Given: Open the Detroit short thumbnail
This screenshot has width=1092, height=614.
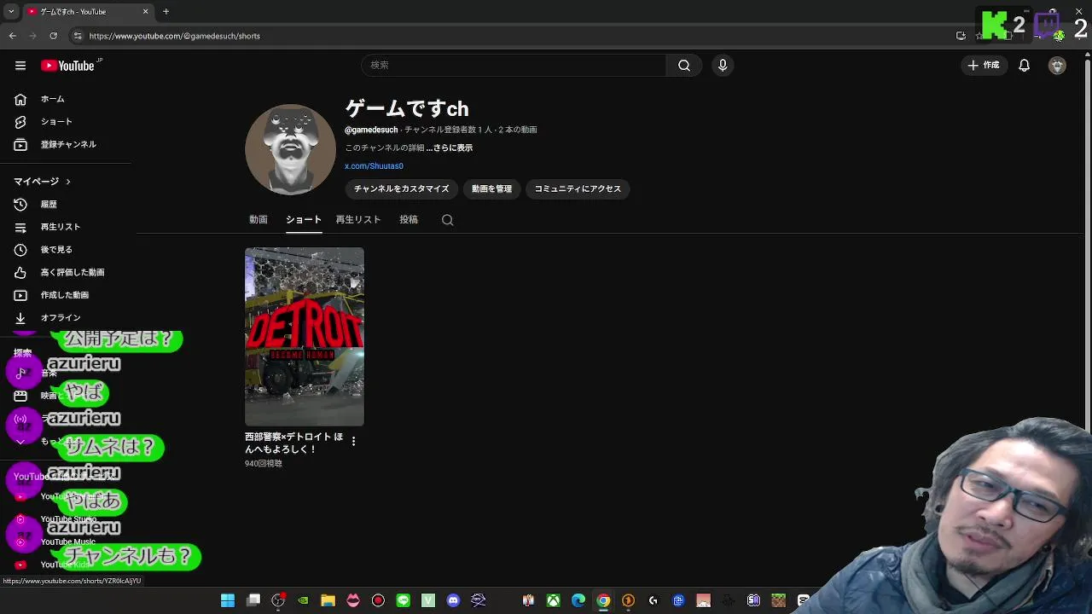Looking at the screenshot, I should tap(305, 337).
